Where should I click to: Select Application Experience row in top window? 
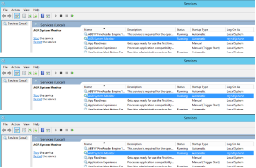coord(168,48)
